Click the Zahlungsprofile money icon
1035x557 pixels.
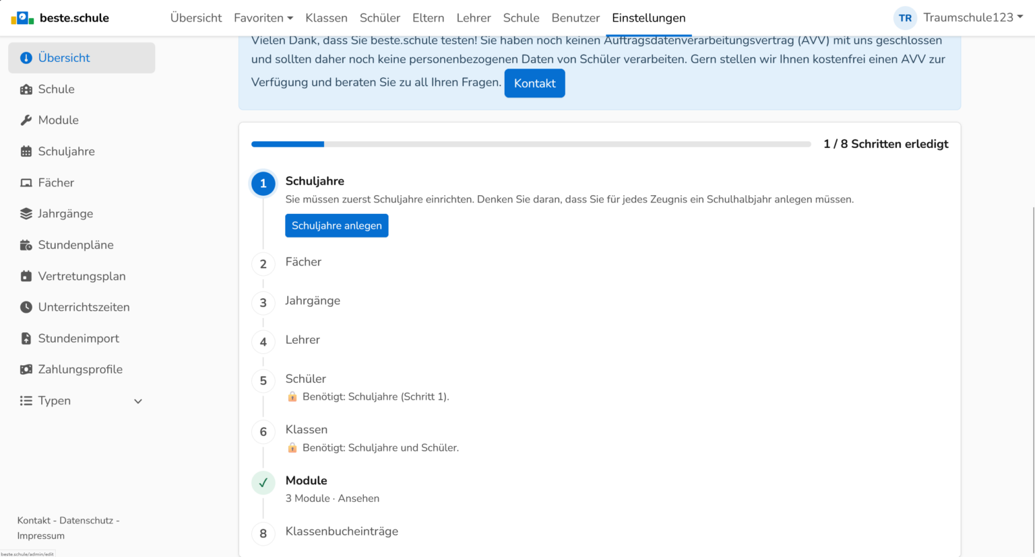click(26, 369)
